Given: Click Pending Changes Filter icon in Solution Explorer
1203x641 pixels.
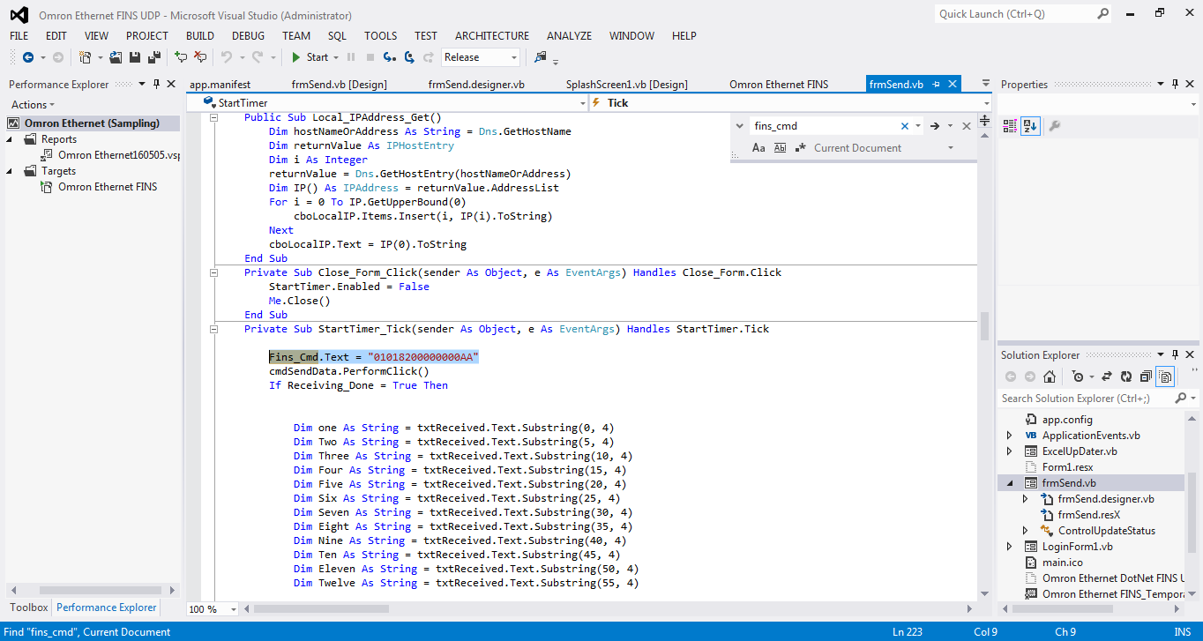Looking at the screenshot, I should pyautogui.click(x=1078, y=376).
